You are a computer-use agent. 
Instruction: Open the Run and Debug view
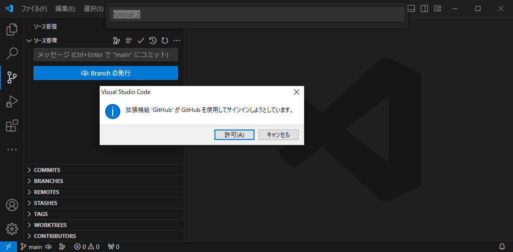coord(12,101)
